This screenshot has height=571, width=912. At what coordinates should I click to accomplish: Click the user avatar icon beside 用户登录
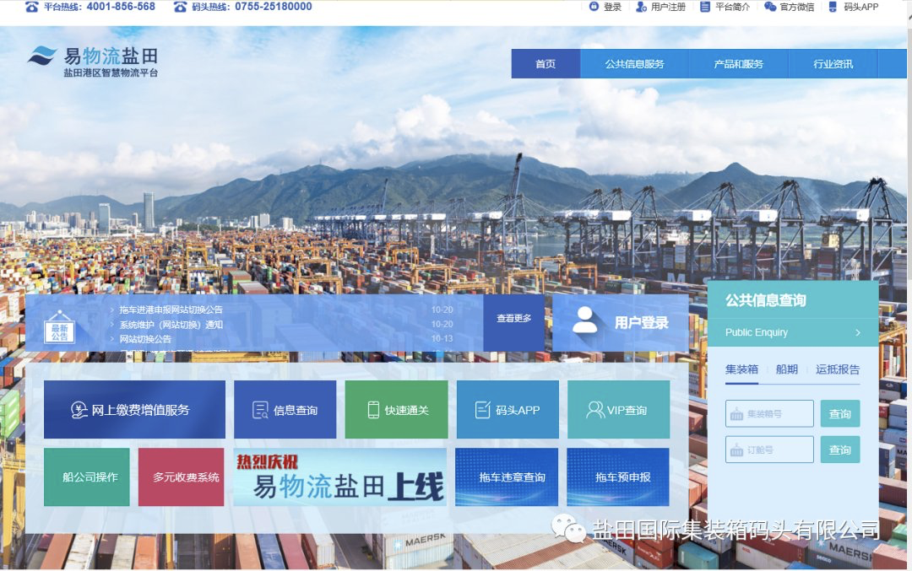tap(584, 320)
